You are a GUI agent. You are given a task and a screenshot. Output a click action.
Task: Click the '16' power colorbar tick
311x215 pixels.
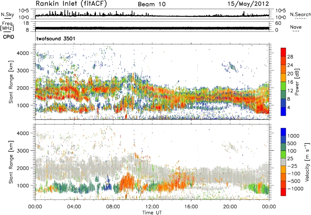point(290,82)
